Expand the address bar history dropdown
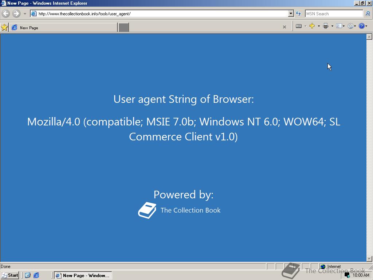 click(x=291, y=13)
